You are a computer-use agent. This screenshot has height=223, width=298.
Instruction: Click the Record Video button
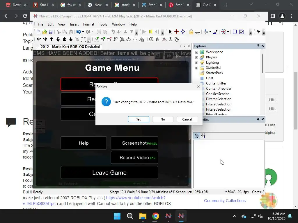(134, 157)
